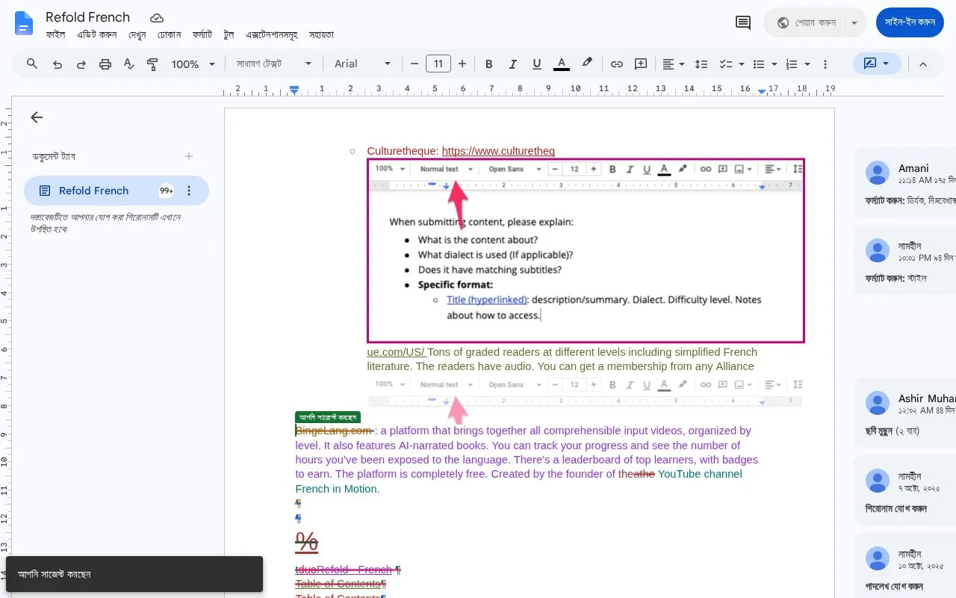Open the zoom 100% dropdown

tap(193, 64)
